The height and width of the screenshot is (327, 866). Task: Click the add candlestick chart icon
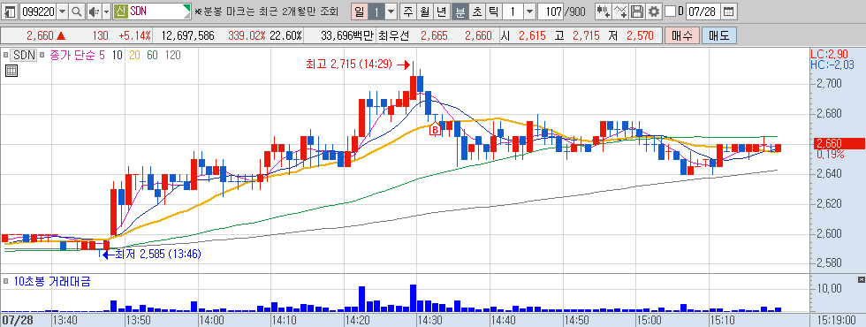coord(604,11)
